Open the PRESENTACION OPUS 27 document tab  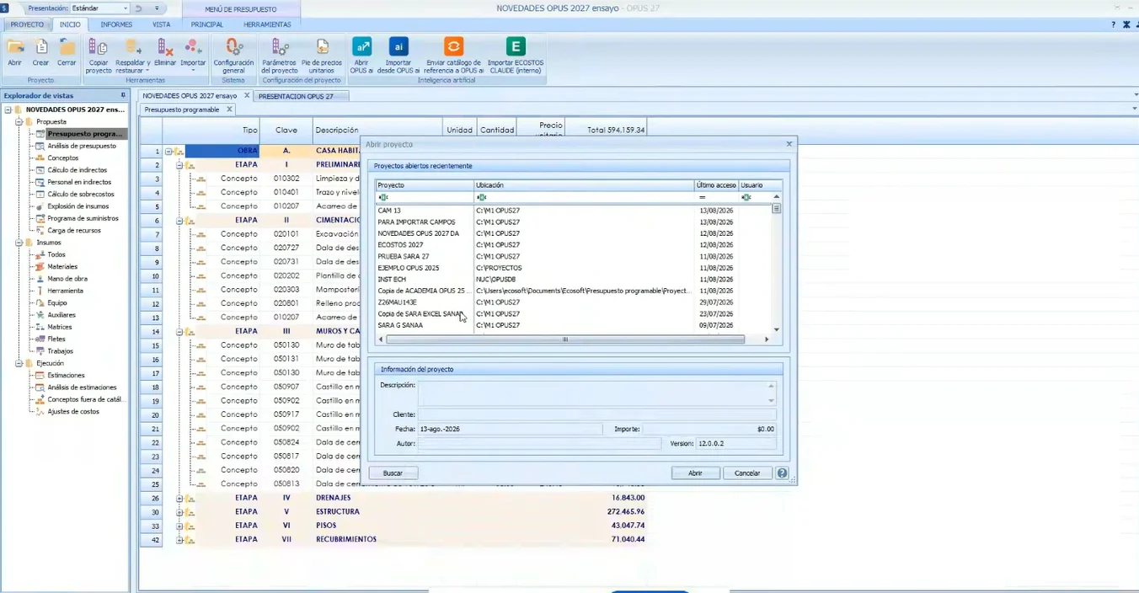296,96
